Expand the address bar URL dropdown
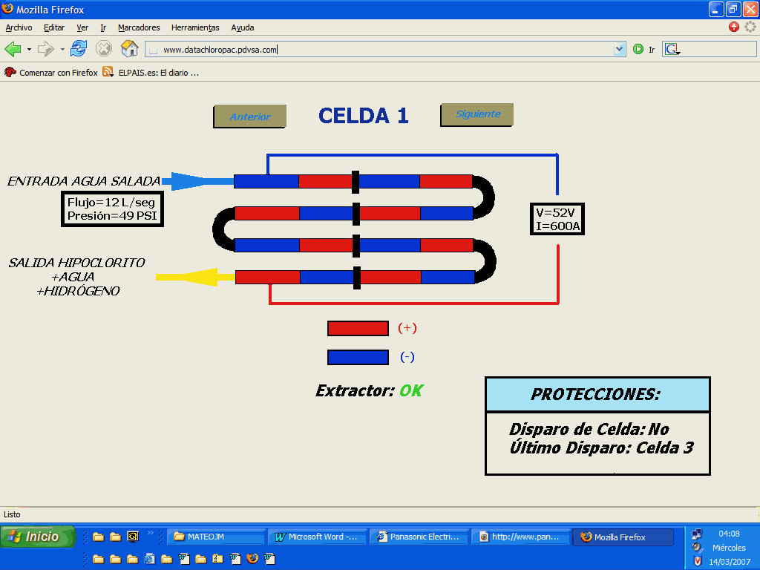 619,49
